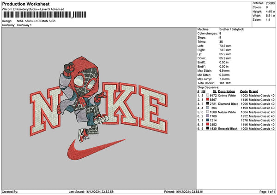Image resolution: width=277 pixels, height=195 pixels.
Task: Click the 'Diamond Black' description
Action: [x=228, y=104]
